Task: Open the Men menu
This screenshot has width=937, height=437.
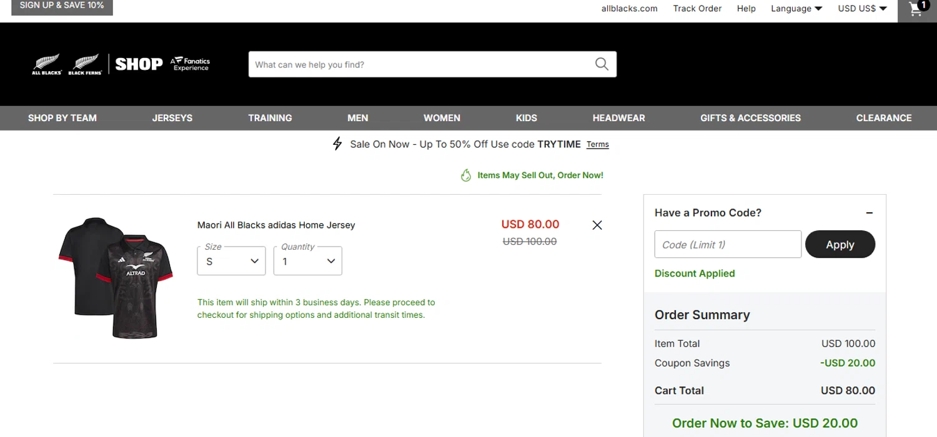Action: point(358,118)
